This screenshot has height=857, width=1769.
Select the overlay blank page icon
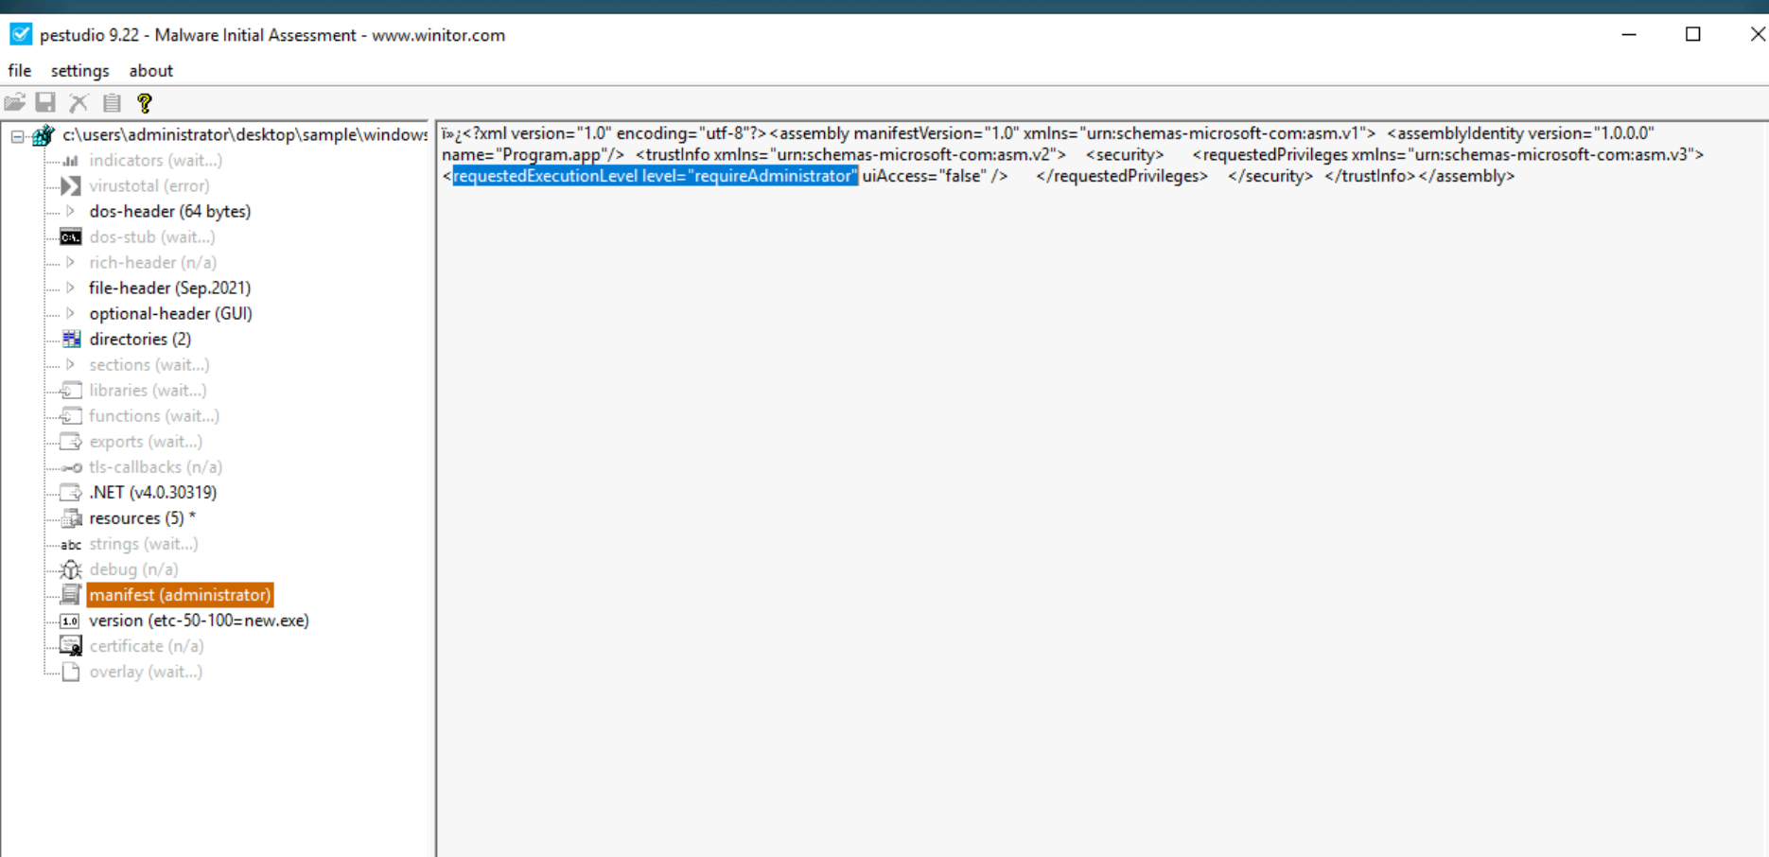click(71, 672)
